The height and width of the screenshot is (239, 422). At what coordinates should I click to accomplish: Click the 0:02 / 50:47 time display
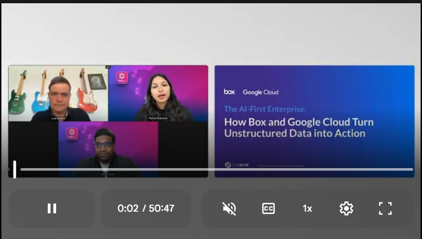point(146,208)
